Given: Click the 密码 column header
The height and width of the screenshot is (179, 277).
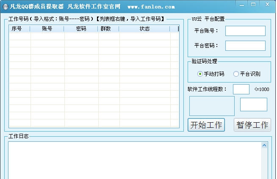Looking at the screenshot, I should click(x=81, y=29).
